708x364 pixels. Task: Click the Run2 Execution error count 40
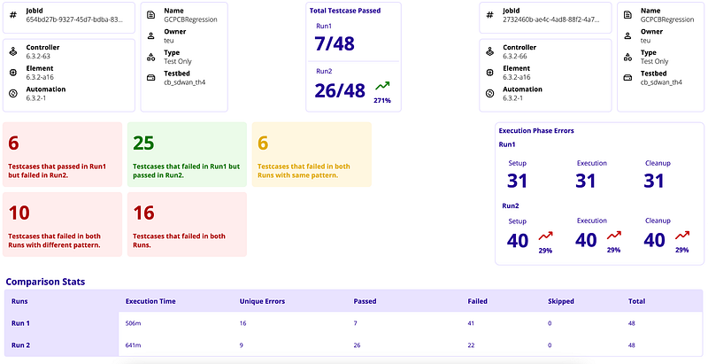586,240
